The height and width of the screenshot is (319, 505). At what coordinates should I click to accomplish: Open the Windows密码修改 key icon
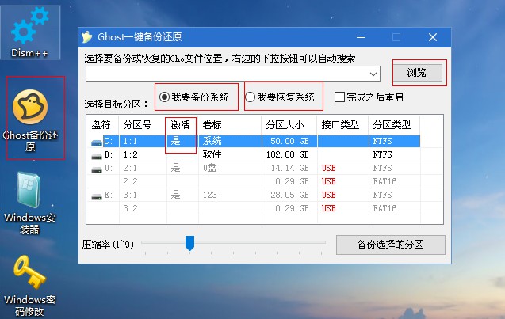(29, 286)
